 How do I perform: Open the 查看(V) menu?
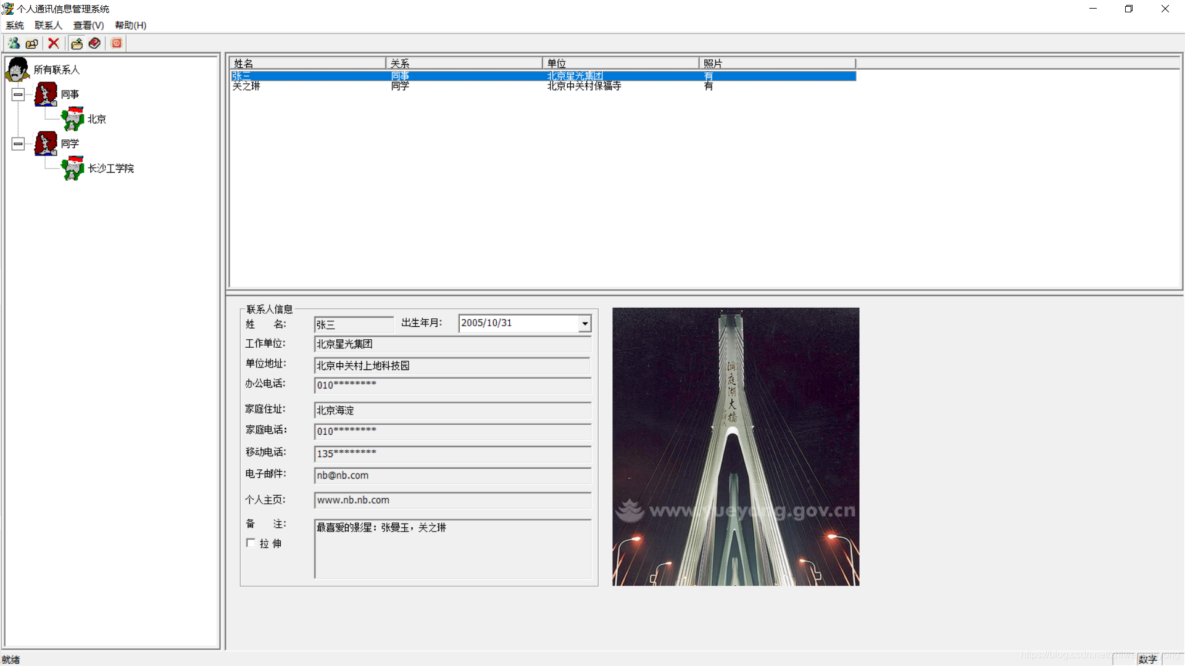[x=88, y=25]
